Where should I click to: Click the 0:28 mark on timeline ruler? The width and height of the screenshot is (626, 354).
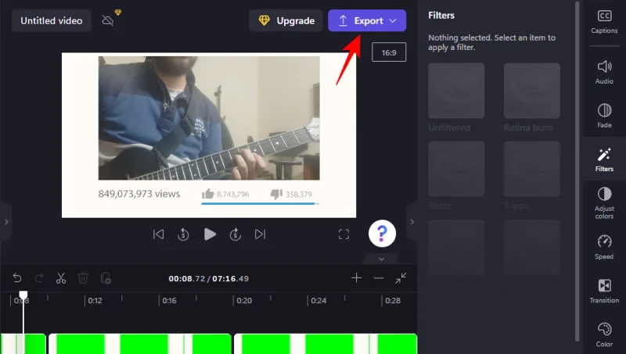(393, 301)
